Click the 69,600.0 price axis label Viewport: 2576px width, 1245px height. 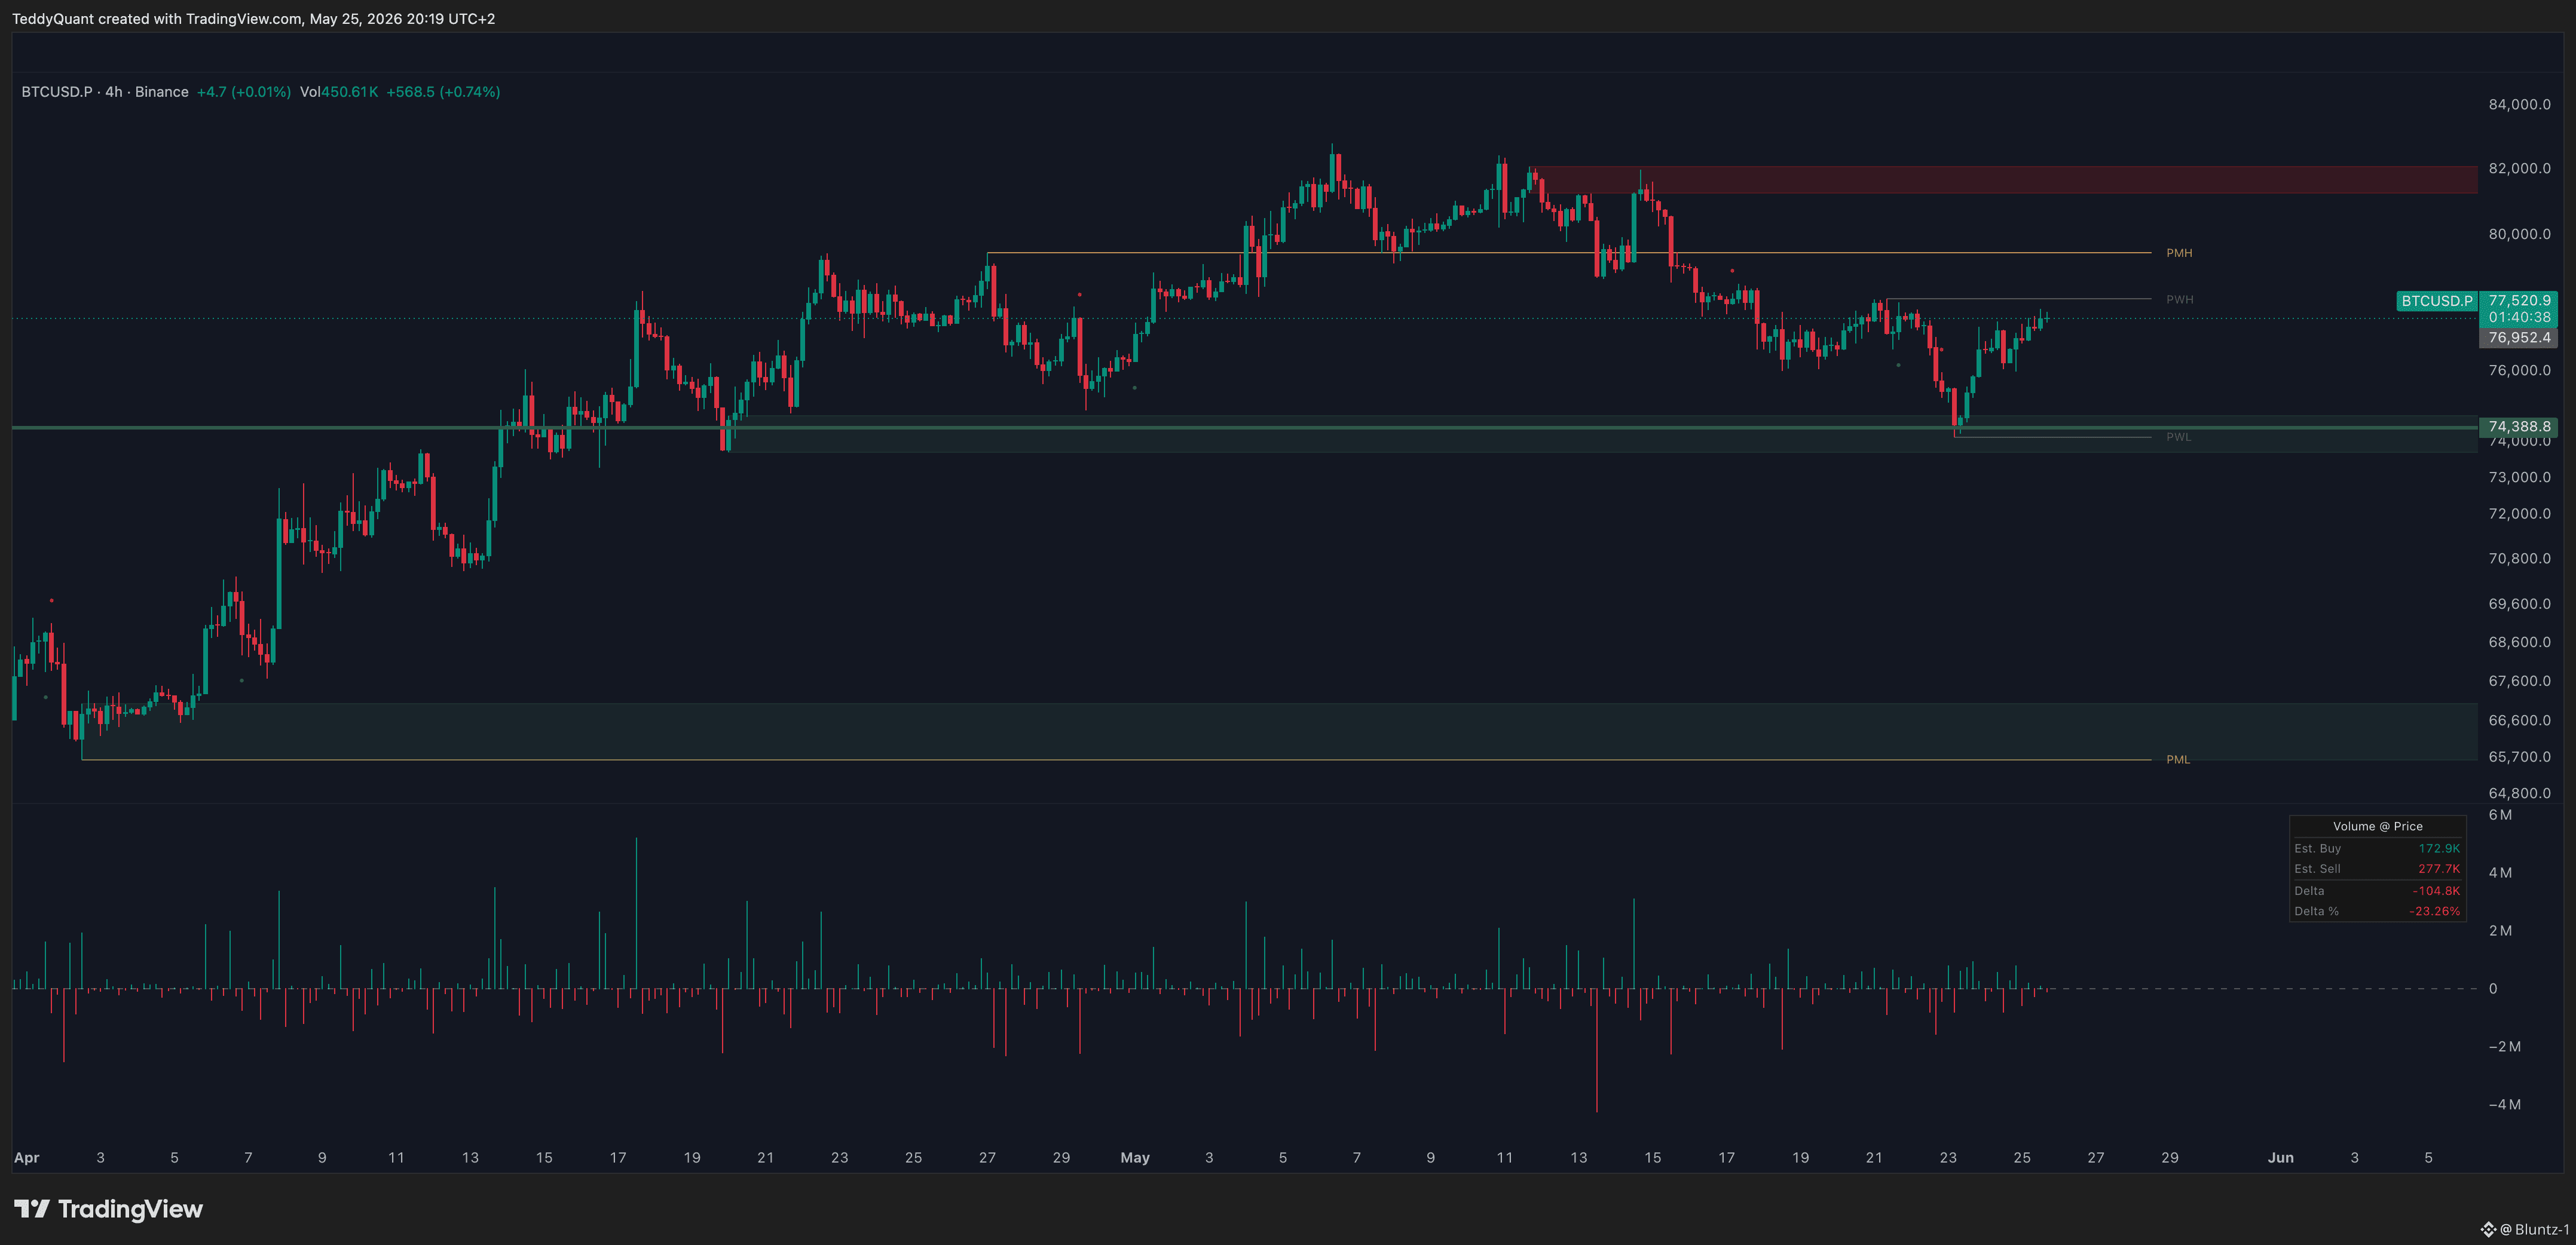[2519, 603]
